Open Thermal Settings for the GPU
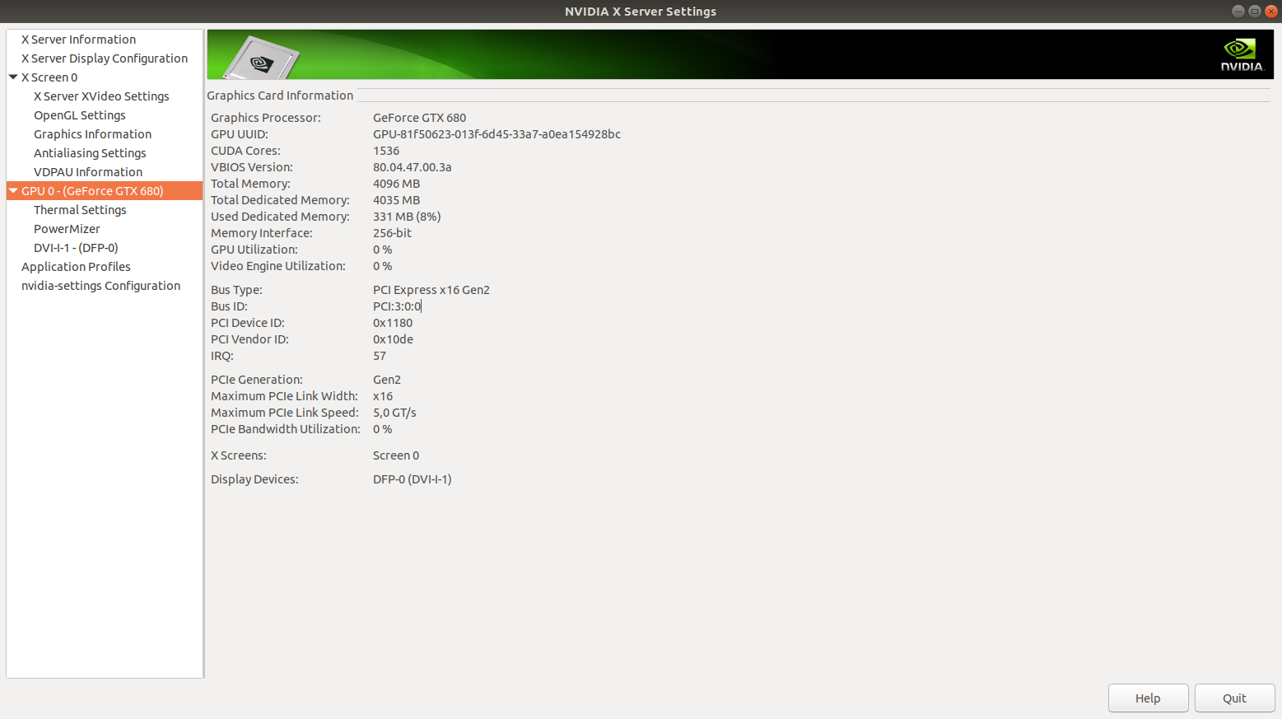The width and height of the screenshot is (1282, 719). (x=80, y=209)
